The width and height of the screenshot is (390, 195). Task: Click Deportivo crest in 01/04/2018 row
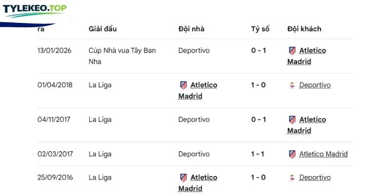point(292,86)
